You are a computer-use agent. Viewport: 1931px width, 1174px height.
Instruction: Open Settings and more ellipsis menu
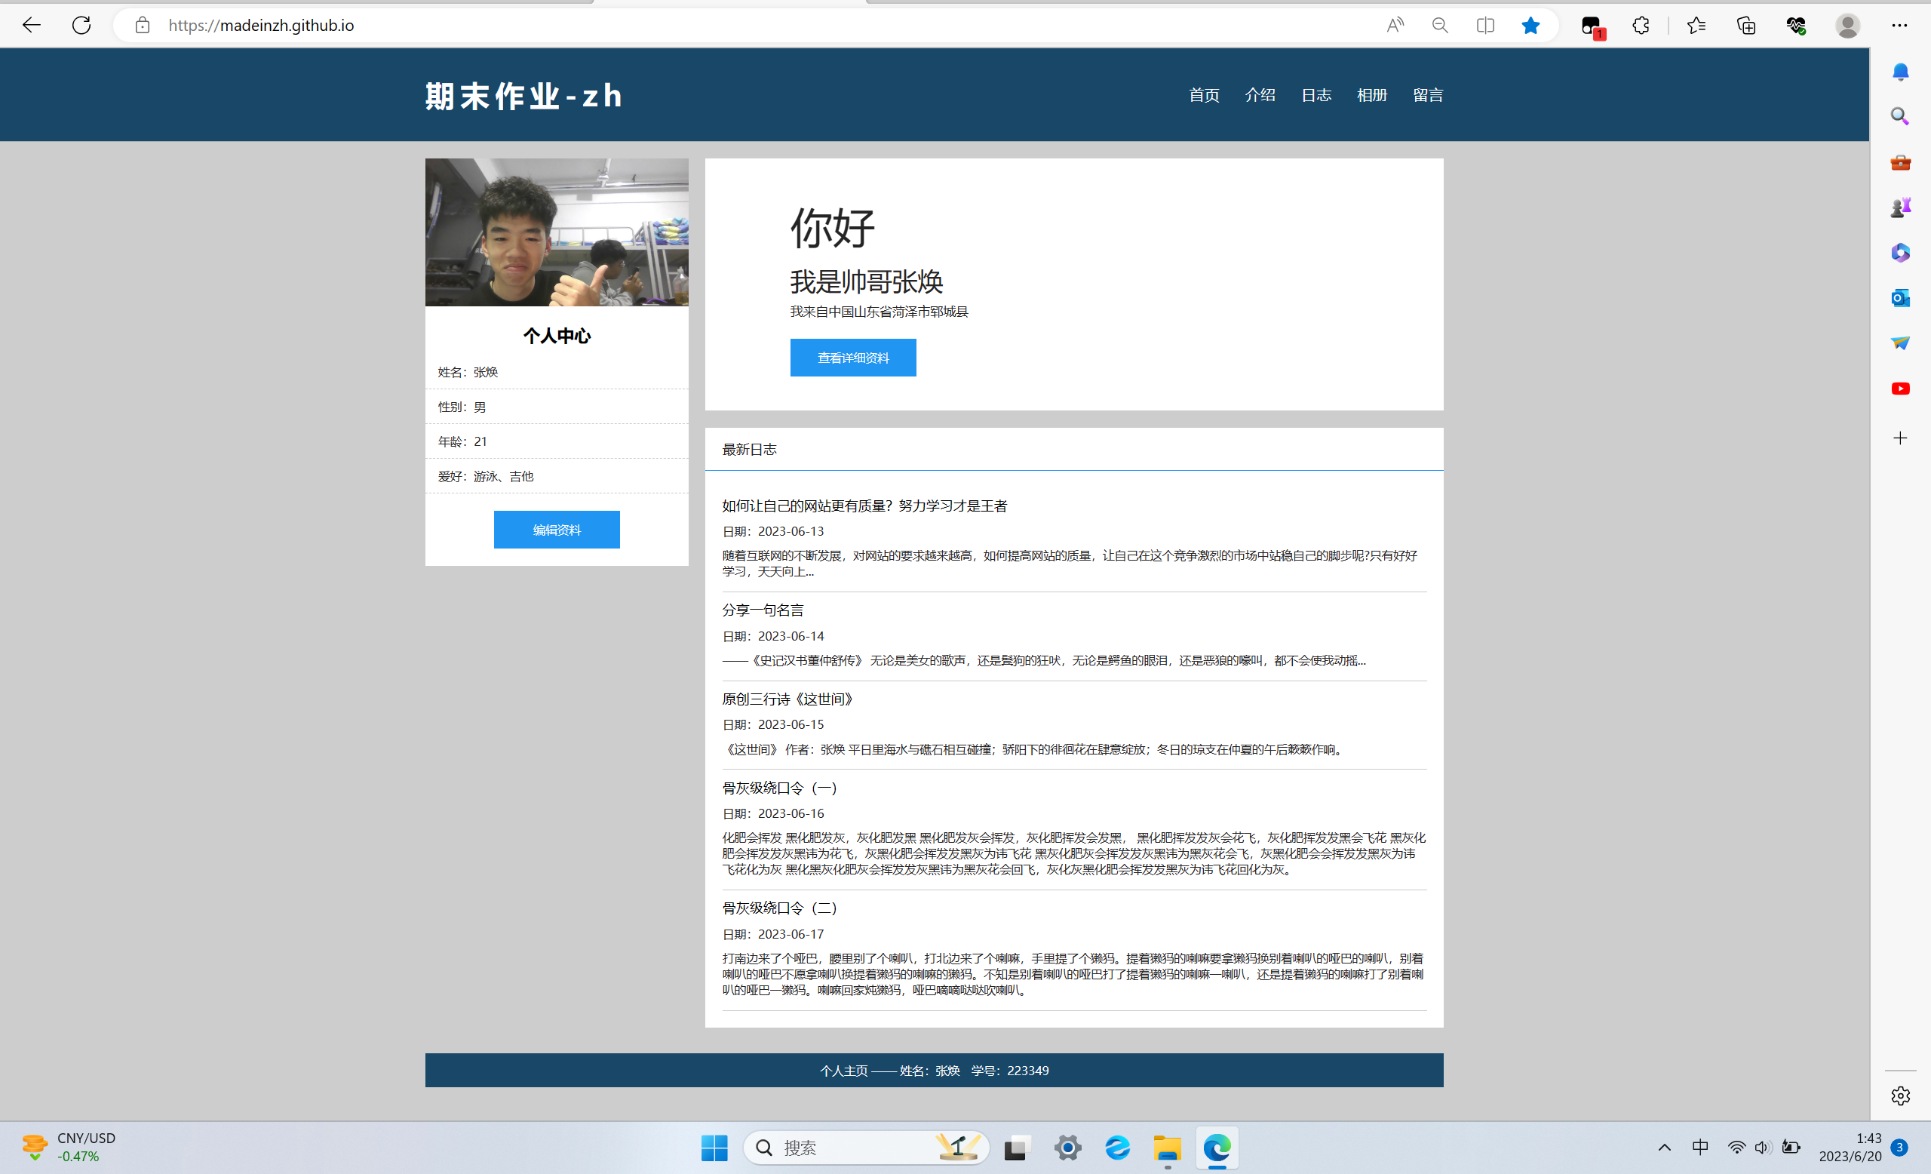[1899, 25]
